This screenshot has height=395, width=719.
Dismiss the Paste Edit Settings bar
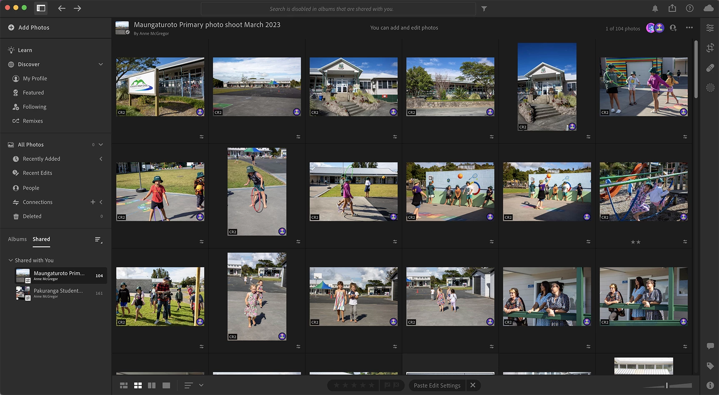pos(473,385)
